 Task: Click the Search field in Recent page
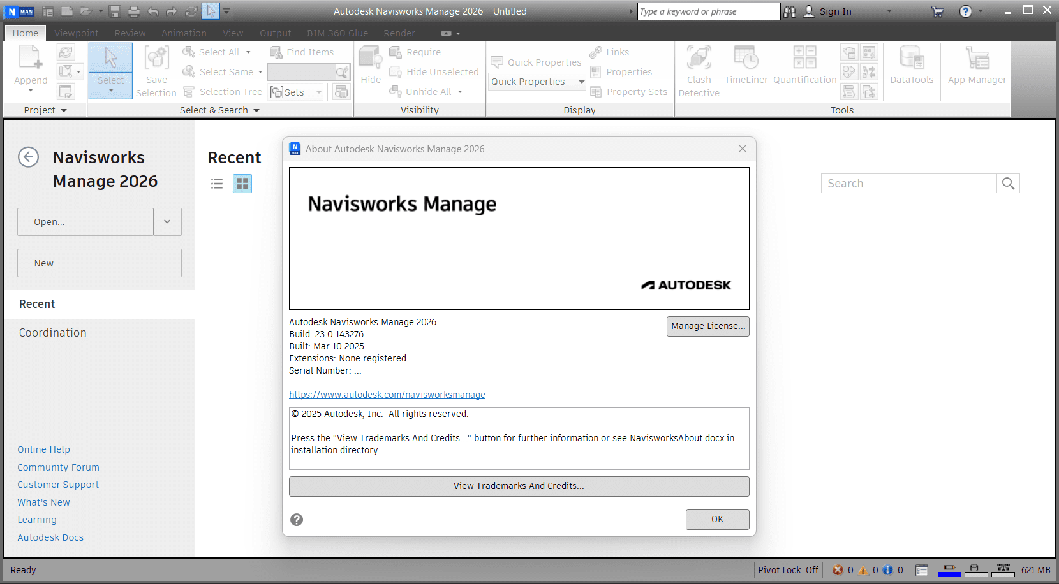pyautogui.click(x=908, y=184)
